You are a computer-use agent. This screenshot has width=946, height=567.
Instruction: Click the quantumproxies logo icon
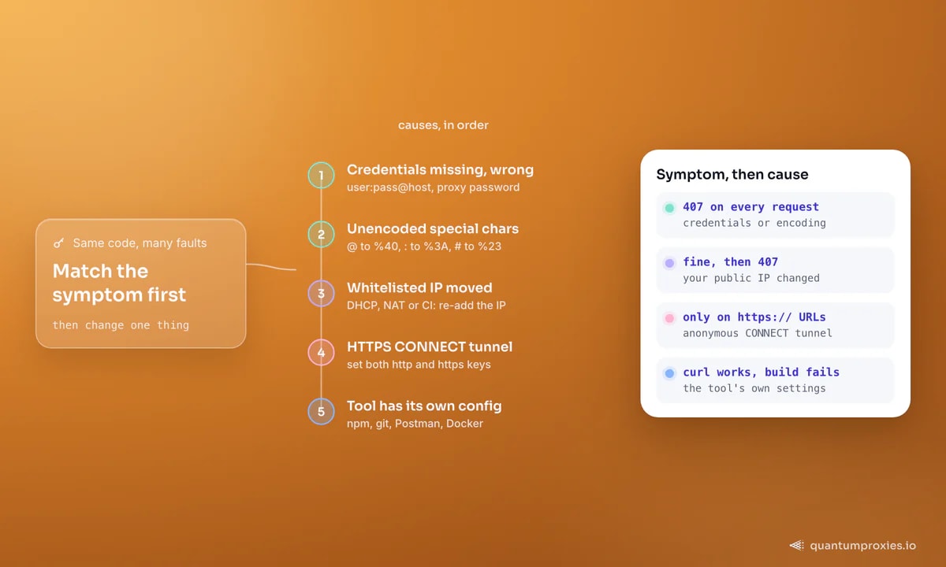(796, 545)
